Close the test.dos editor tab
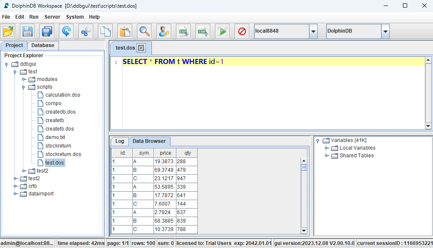Viewport: 433px width, 248px height. pos(142,48)
